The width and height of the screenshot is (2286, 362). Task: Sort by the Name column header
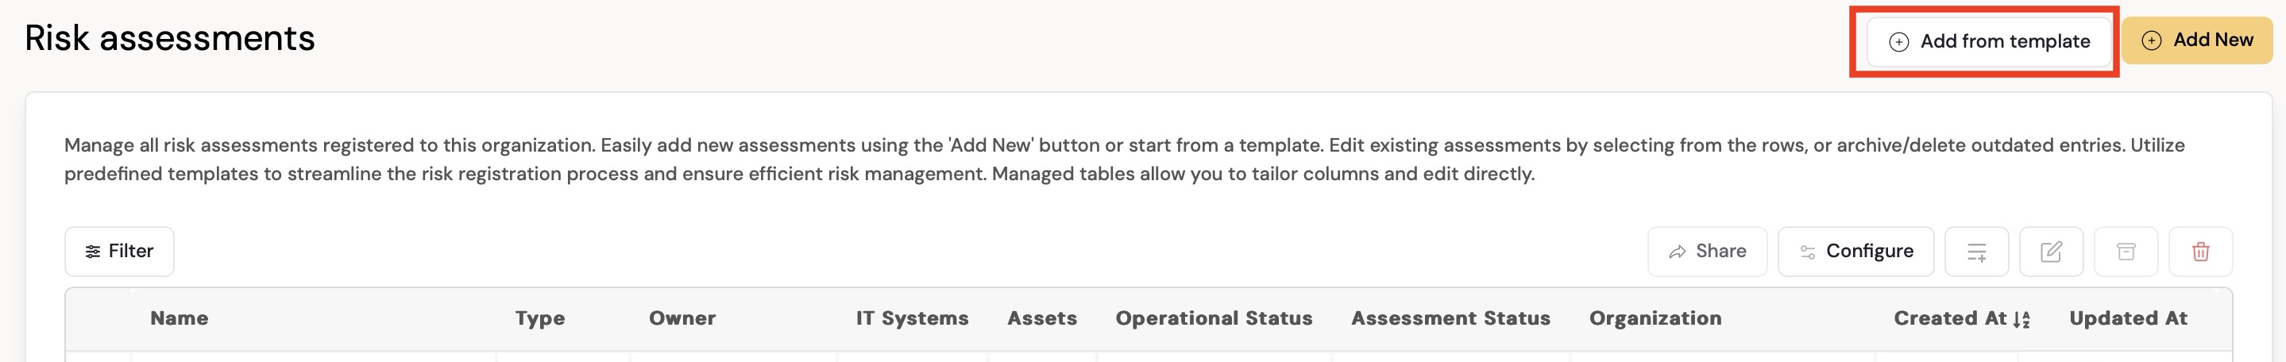180,318
